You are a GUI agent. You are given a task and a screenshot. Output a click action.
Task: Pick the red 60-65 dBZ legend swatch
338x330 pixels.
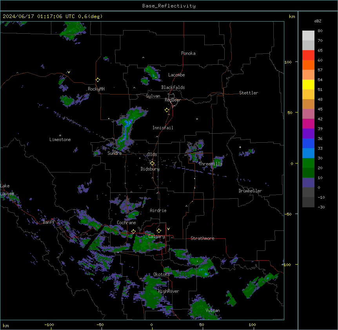coord(308,55)
